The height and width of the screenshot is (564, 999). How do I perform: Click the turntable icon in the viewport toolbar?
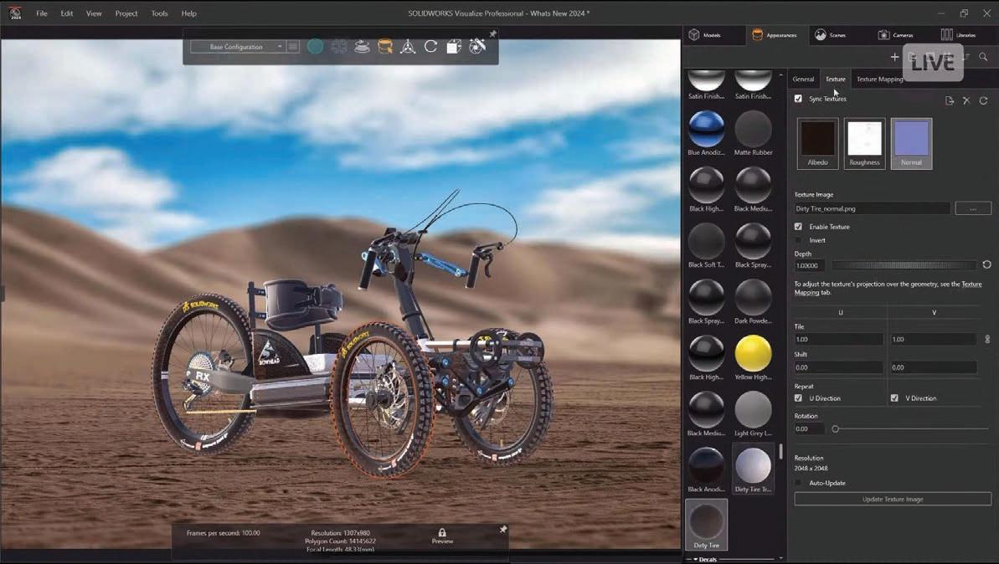point(362,47)
